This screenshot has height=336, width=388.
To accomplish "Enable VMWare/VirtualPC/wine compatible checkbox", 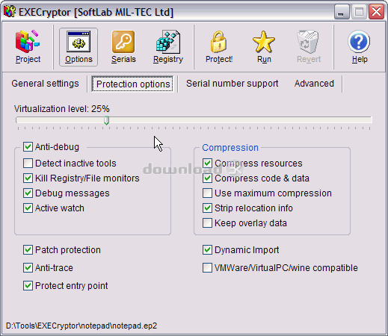I will [207, 268].
